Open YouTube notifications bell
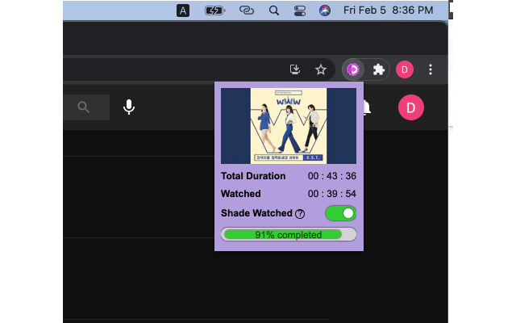This screenshot has width=516, height=323. pos(368,107)
